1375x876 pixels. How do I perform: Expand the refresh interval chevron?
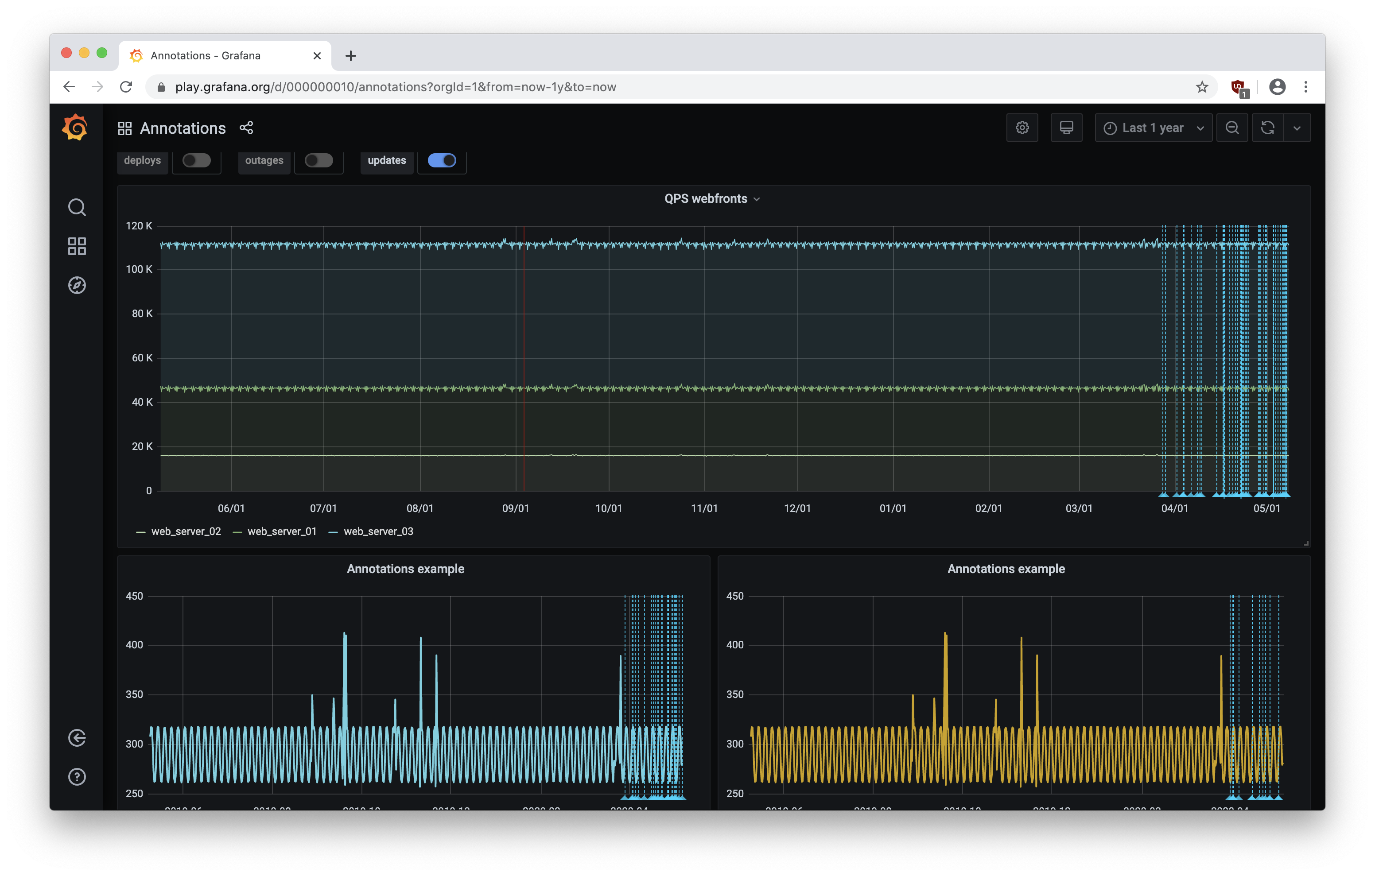(x=1297, y=128)
